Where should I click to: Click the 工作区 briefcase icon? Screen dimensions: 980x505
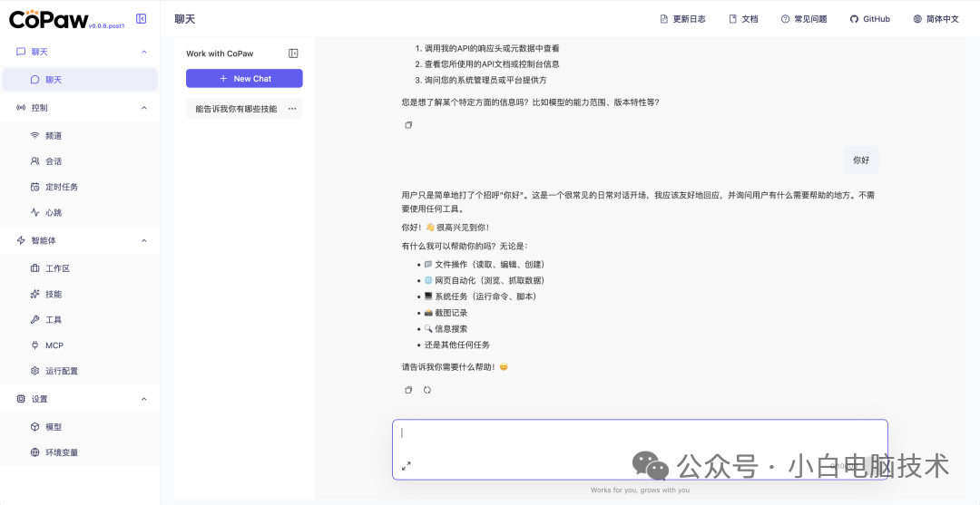tap(35, 268)
